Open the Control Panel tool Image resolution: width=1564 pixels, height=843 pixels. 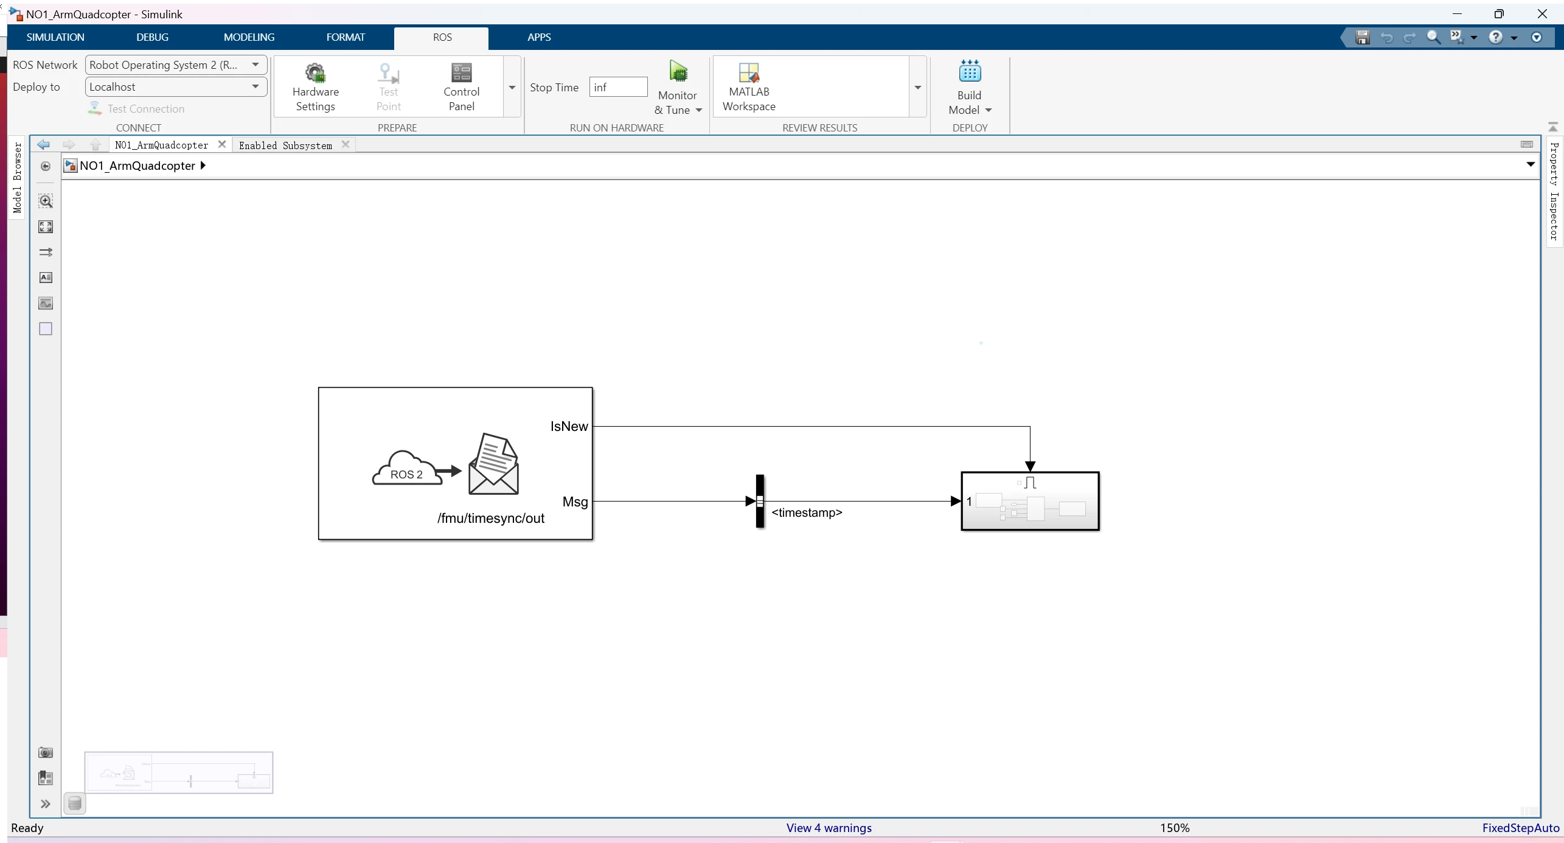click(x=461, y=87)
